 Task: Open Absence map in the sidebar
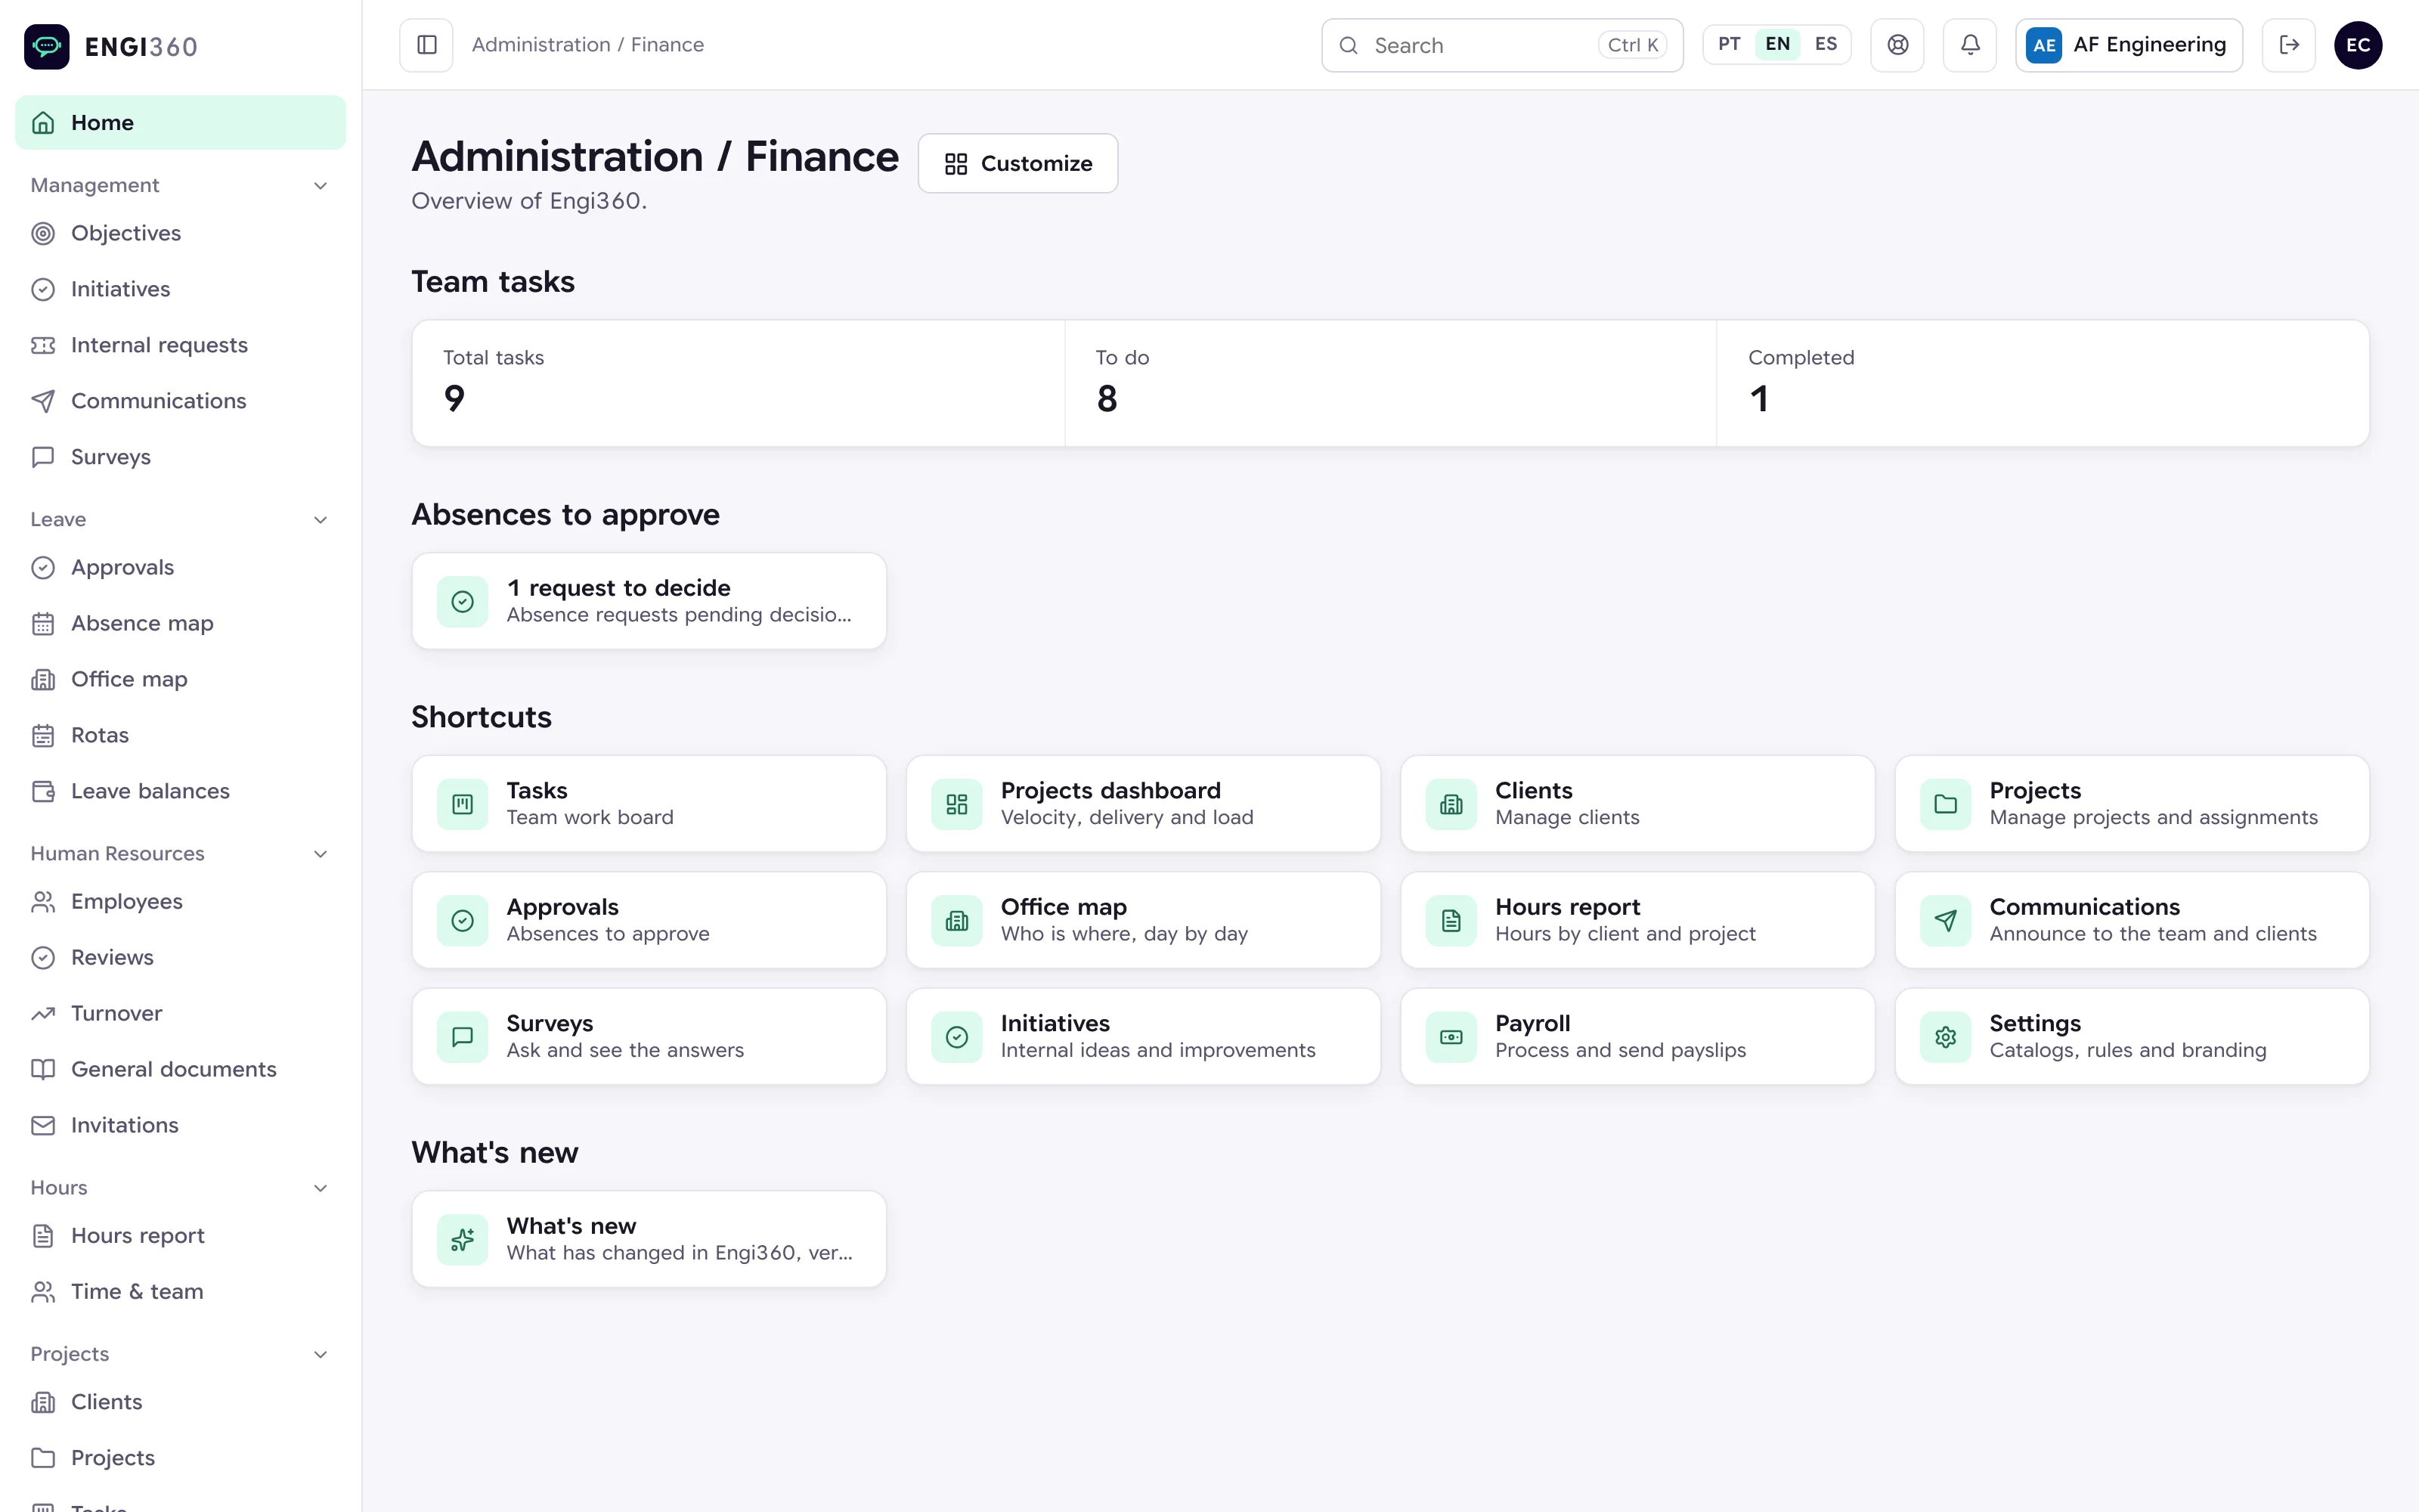click(180, 623)
